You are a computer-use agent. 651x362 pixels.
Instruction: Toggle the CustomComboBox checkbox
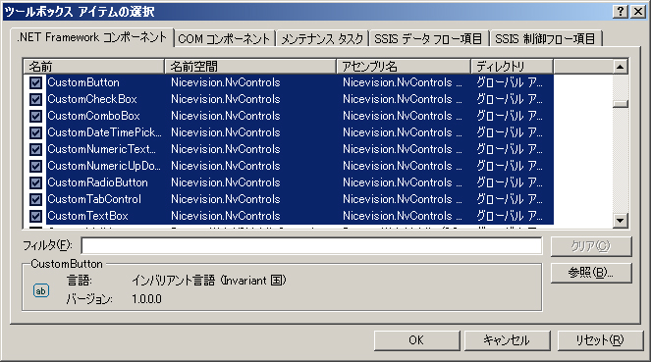pyautogui.click(x=35, y=116)
